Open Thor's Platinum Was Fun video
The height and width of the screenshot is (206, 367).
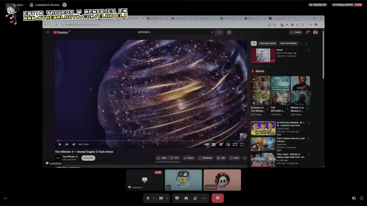pyautogui.click(x=263, y=144)
